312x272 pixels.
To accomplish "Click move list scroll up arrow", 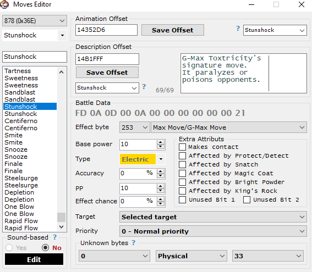I will pos(61,72).
